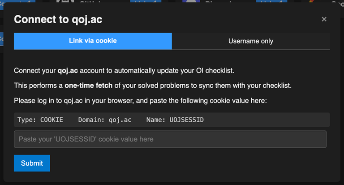Click the bold 'qoj.ac' in the description

click(x=68, y=70)
